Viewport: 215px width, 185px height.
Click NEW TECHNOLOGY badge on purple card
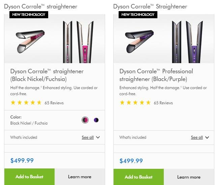click(x=138, y=15)
